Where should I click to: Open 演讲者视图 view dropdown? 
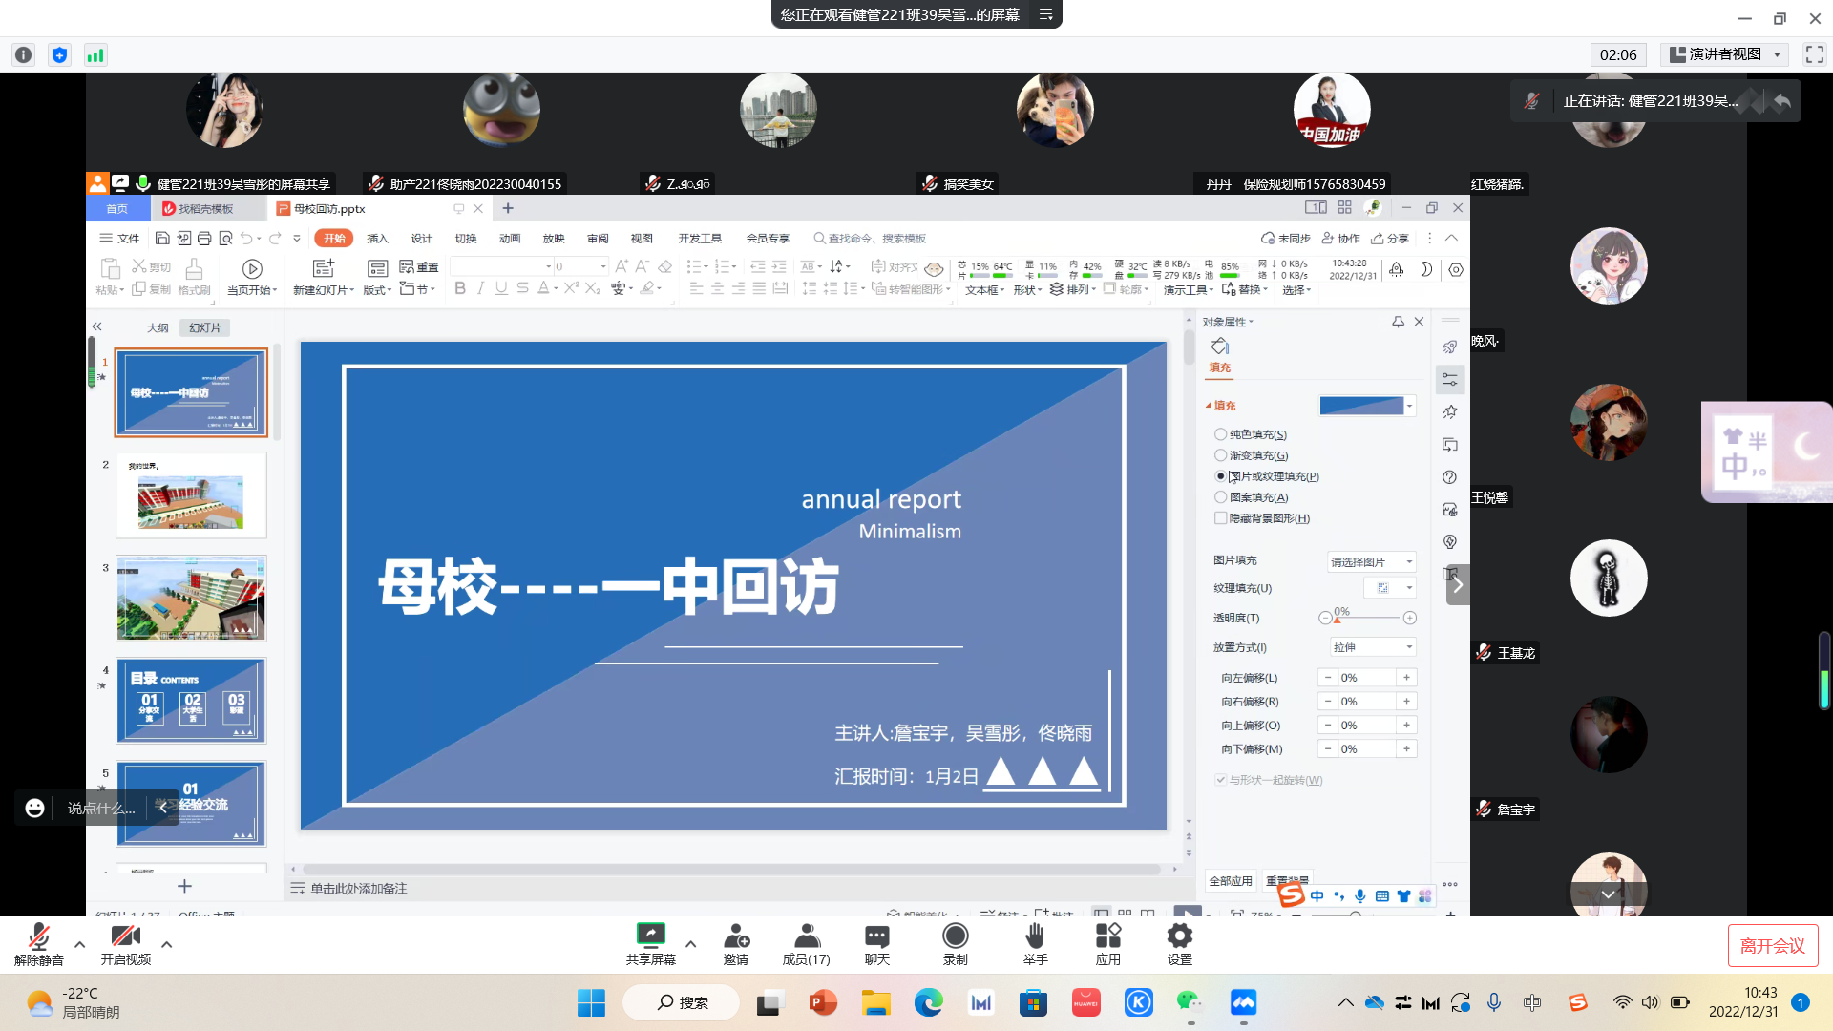[1724, 54]
